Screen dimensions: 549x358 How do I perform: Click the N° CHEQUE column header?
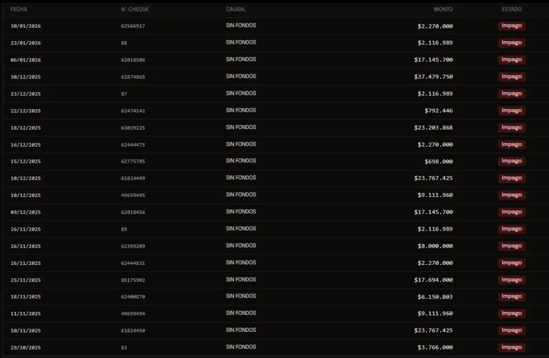pos(135,10)
